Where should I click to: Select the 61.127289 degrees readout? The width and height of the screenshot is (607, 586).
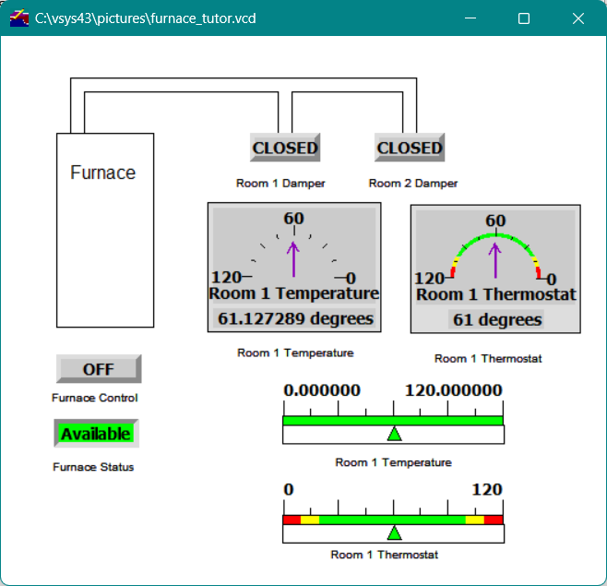295,318
